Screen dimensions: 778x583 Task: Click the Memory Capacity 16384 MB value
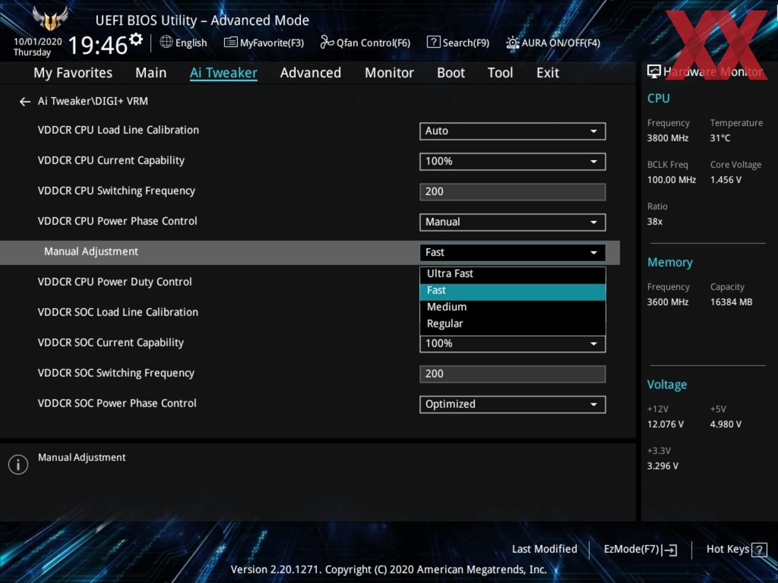point(731,302)
